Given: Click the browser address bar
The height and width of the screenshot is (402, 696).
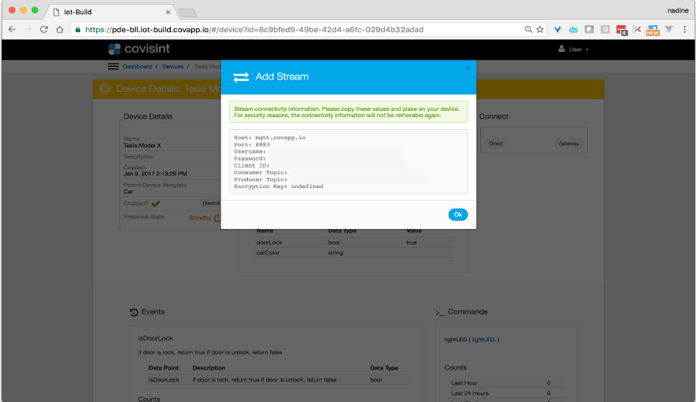Looking at the screenshot, I should (x=299, y=30).
